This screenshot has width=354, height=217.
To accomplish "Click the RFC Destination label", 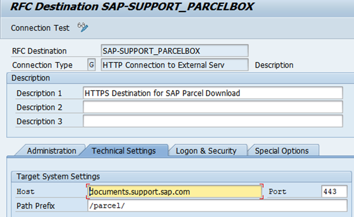I will [x=39, y=51].
